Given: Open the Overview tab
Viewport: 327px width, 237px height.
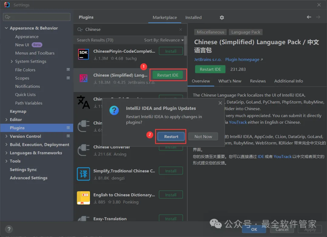Looking at the screenshot, I should [201, 81].
